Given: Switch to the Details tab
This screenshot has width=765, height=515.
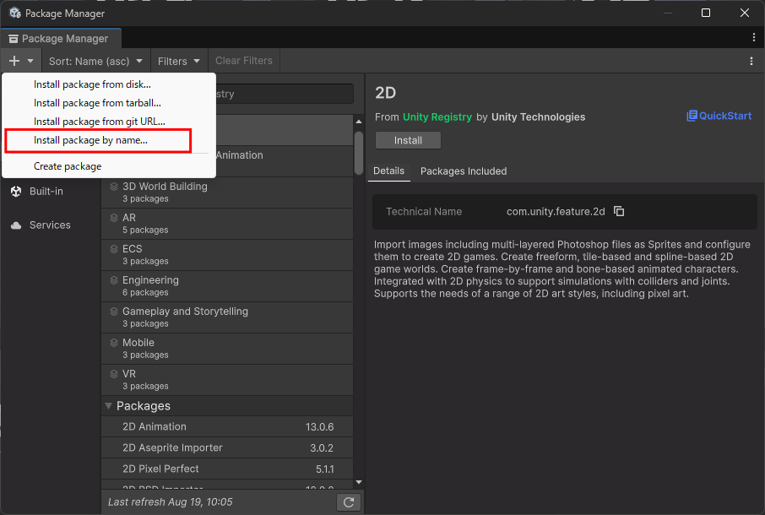Looking at the screenshot, I should [x=389, y=171].
